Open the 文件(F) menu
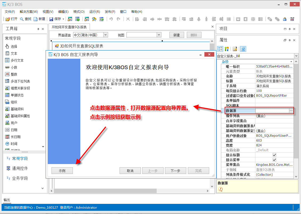The height and width of the screenshot is (214, 301). tap(10, 12)
